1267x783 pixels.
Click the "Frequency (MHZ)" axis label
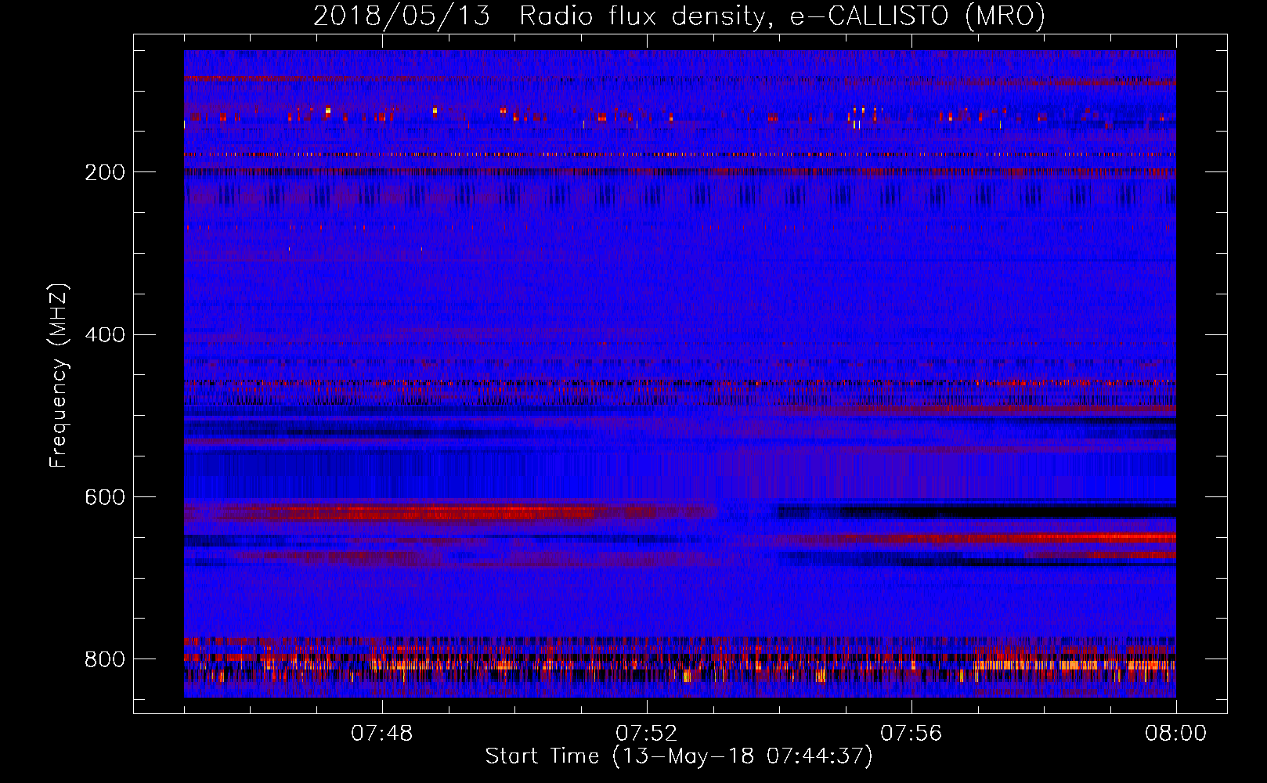click(x=59, y=376)
